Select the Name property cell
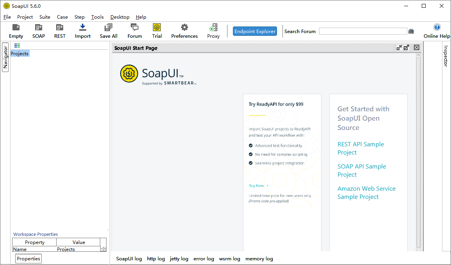The height and width of the screenshot is (265, 451). coord(34,249)
